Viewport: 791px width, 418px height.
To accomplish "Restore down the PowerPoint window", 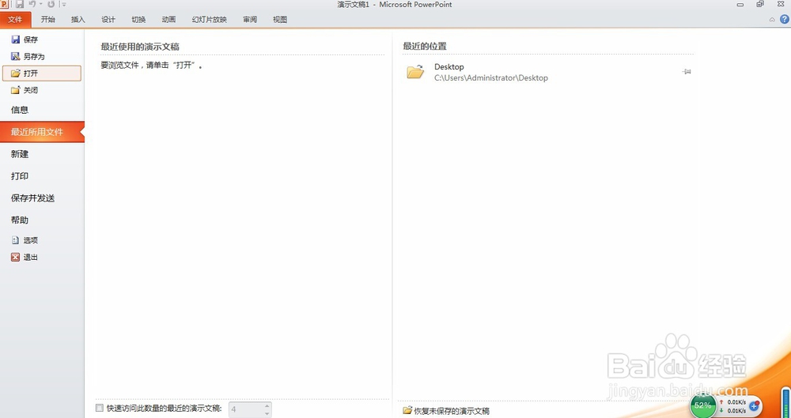I will click(760, 5).
